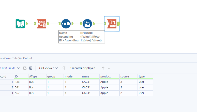Deselect all fields with X icon

click(31, 68)
